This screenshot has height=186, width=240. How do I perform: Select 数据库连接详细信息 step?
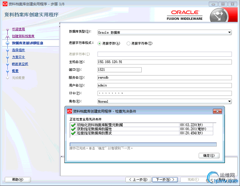pos(27,43)
